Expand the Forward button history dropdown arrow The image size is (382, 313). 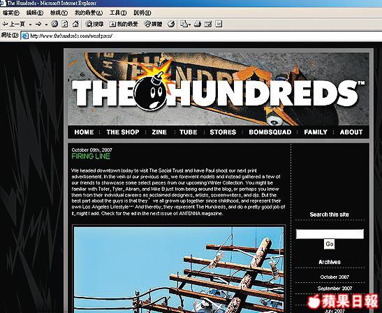tap(46, 24)
